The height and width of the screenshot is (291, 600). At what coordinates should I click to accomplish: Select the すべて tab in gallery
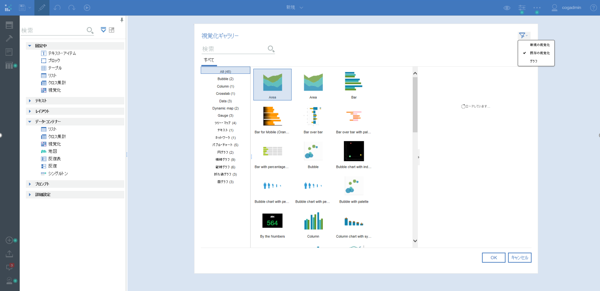[209, 60]
